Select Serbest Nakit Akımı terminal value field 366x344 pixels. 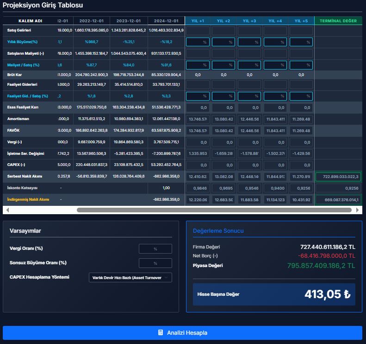point(338,177)
